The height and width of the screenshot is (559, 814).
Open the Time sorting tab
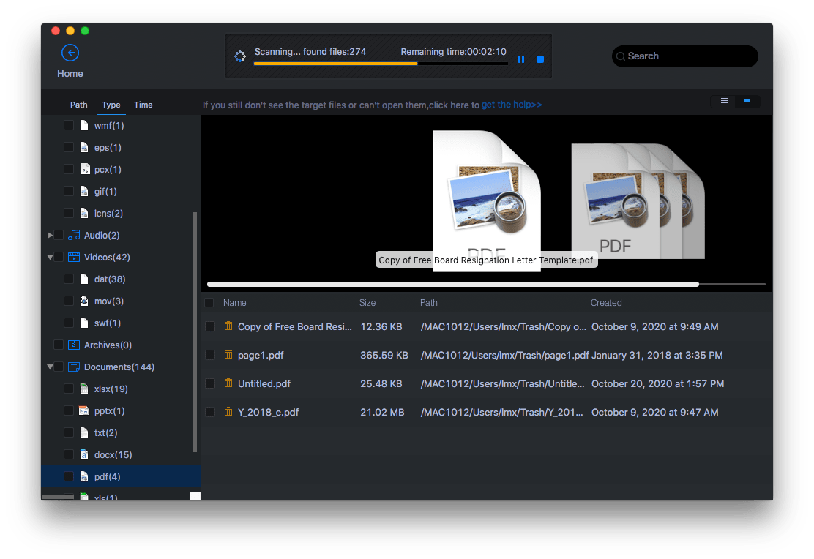tap(143, 105)
